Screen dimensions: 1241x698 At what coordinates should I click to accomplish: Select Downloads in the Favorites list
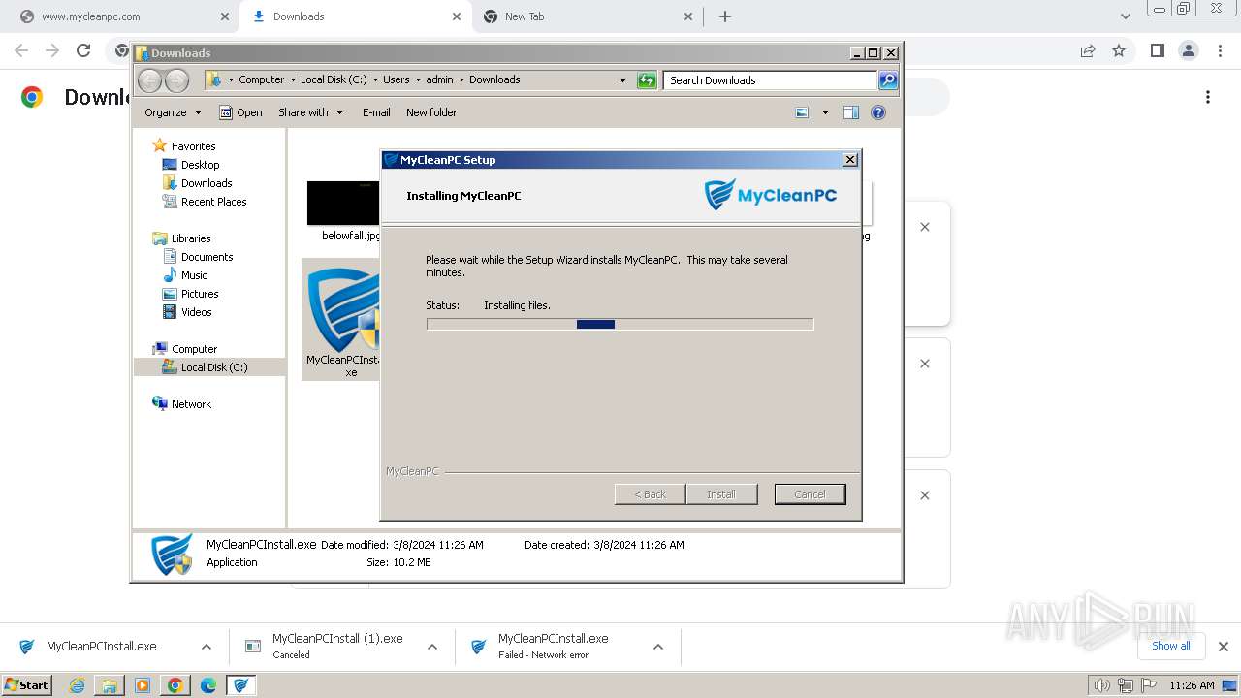pos(207,183)
